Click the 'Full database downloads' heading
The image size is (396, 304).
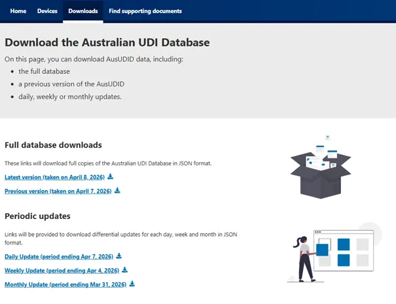coord(53,145)
